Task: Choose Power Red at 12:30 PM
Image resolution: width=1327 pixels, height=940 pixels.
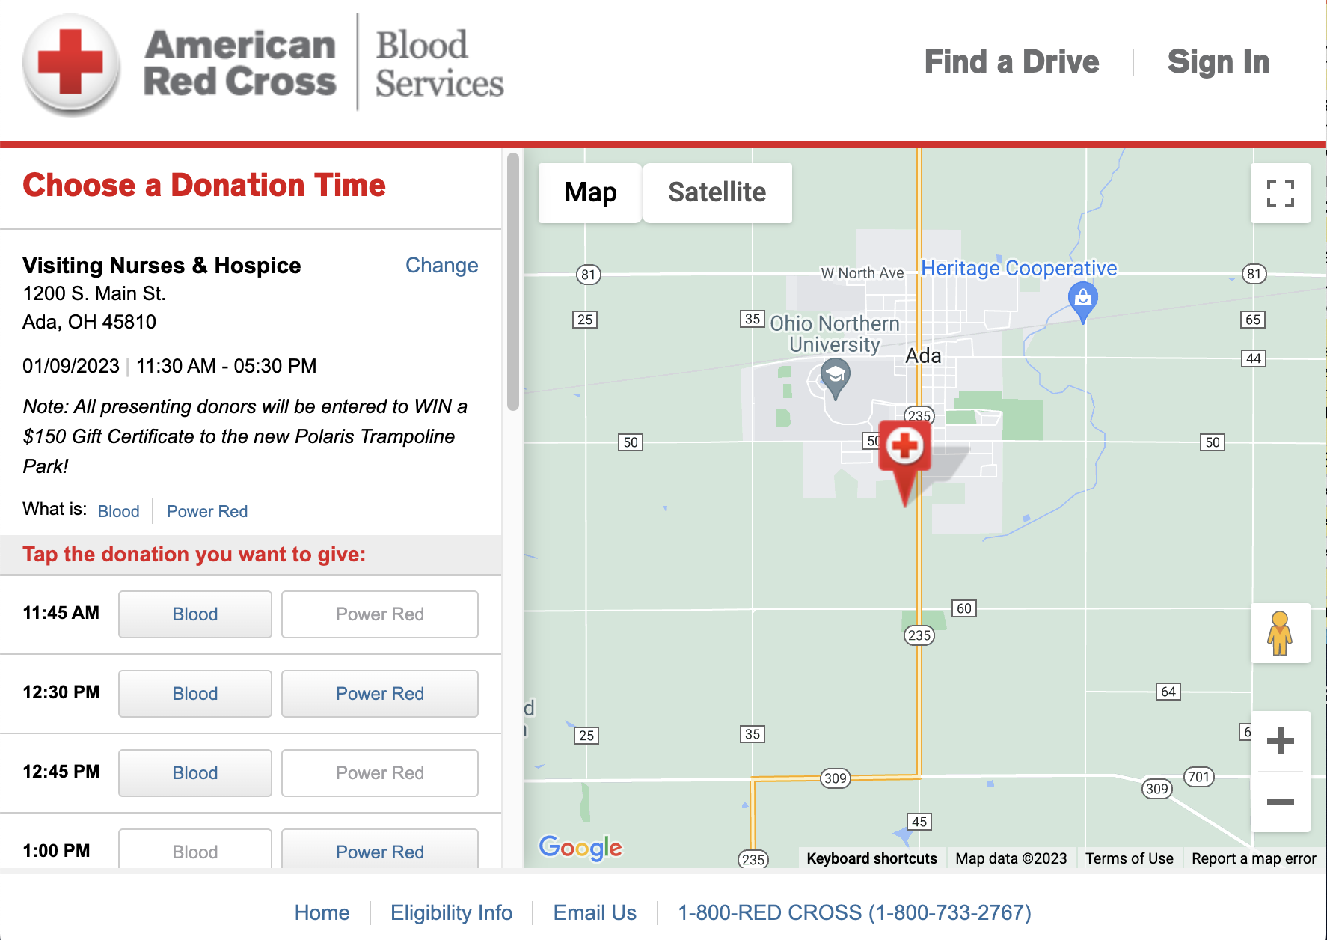Action: pos(380,694)
